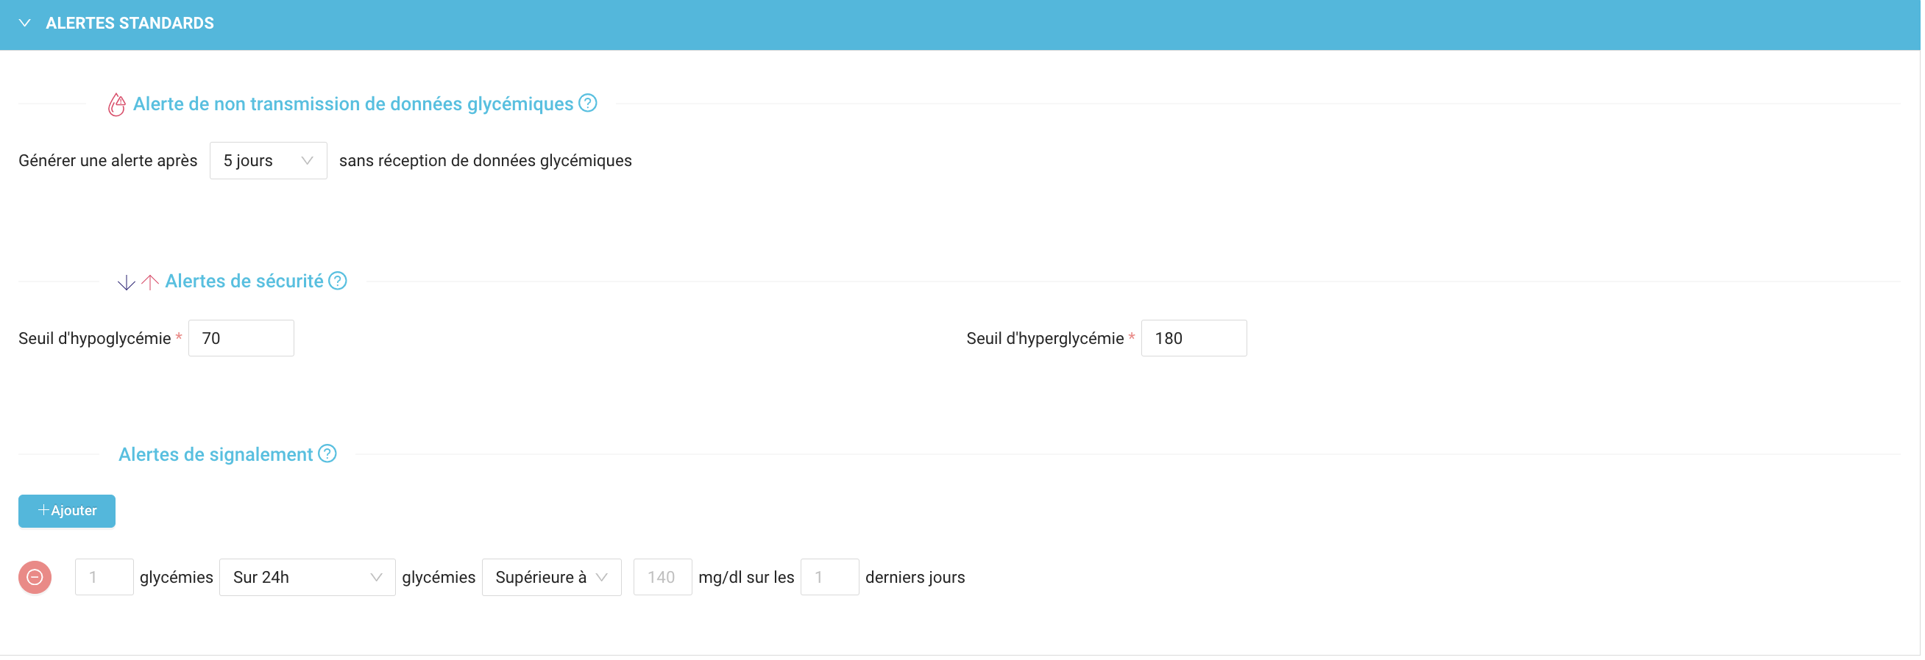Click the Alertes Standards header title
1925x660 pixels.
click(130, 23)
